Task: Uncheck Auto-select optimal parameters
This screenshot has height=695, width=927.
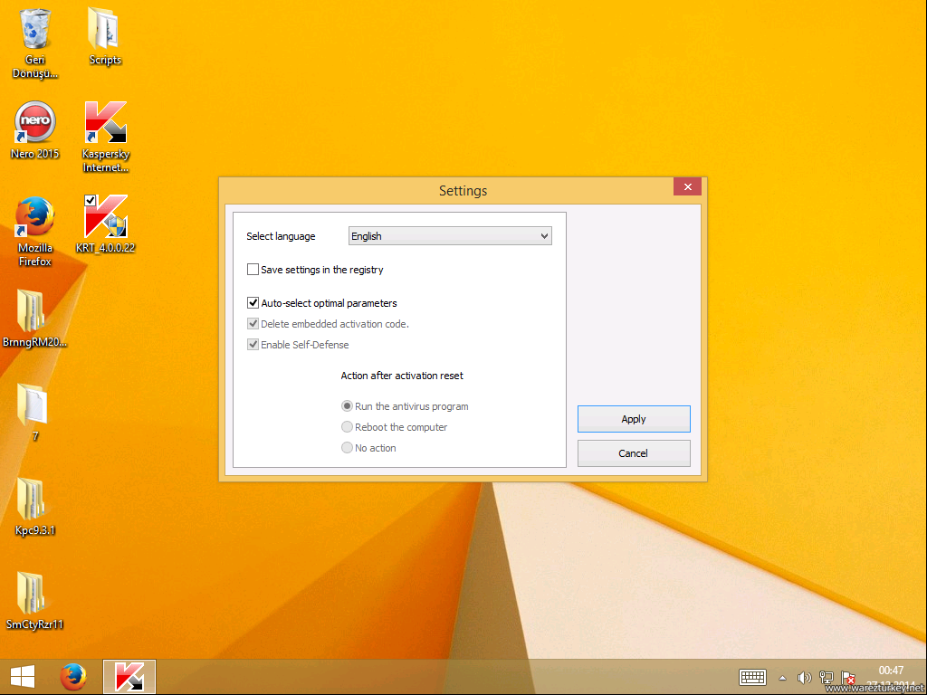Action: coord(253,303)
